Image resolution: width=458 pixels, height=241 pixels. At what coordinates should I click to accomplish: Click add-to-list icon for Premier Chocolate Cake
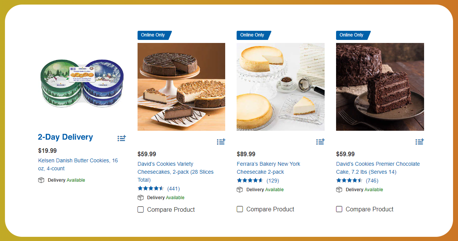420,142
